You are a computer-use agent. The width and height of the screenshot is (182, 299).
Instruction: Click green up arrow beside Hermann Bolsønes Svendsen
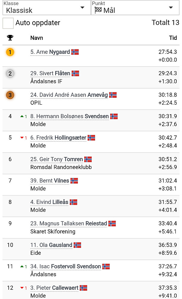click(x=22, y=116)
